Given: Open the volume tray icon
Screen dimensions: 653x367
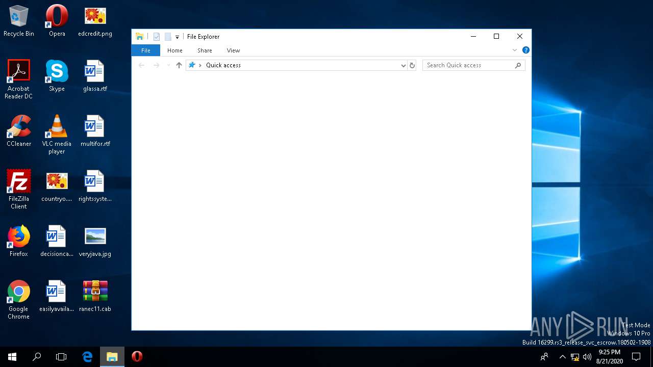Looking at the screenshot, I should click(587, 357).
